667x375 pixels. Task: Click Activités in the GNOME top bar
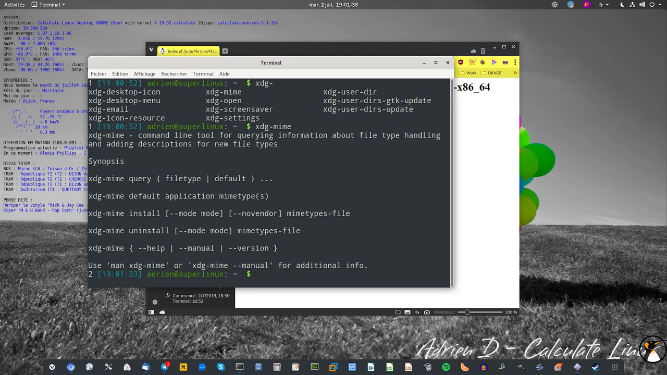tap(14, 5)
